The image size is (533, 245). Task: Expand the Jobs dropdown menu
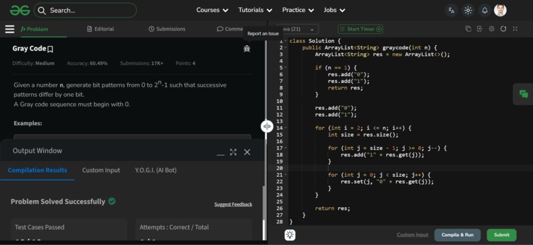click(334, 10)
